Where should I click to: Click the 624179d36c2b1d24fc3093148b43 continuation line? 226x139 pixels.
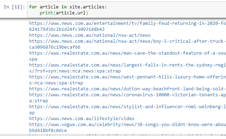click(x=67, y=29)
